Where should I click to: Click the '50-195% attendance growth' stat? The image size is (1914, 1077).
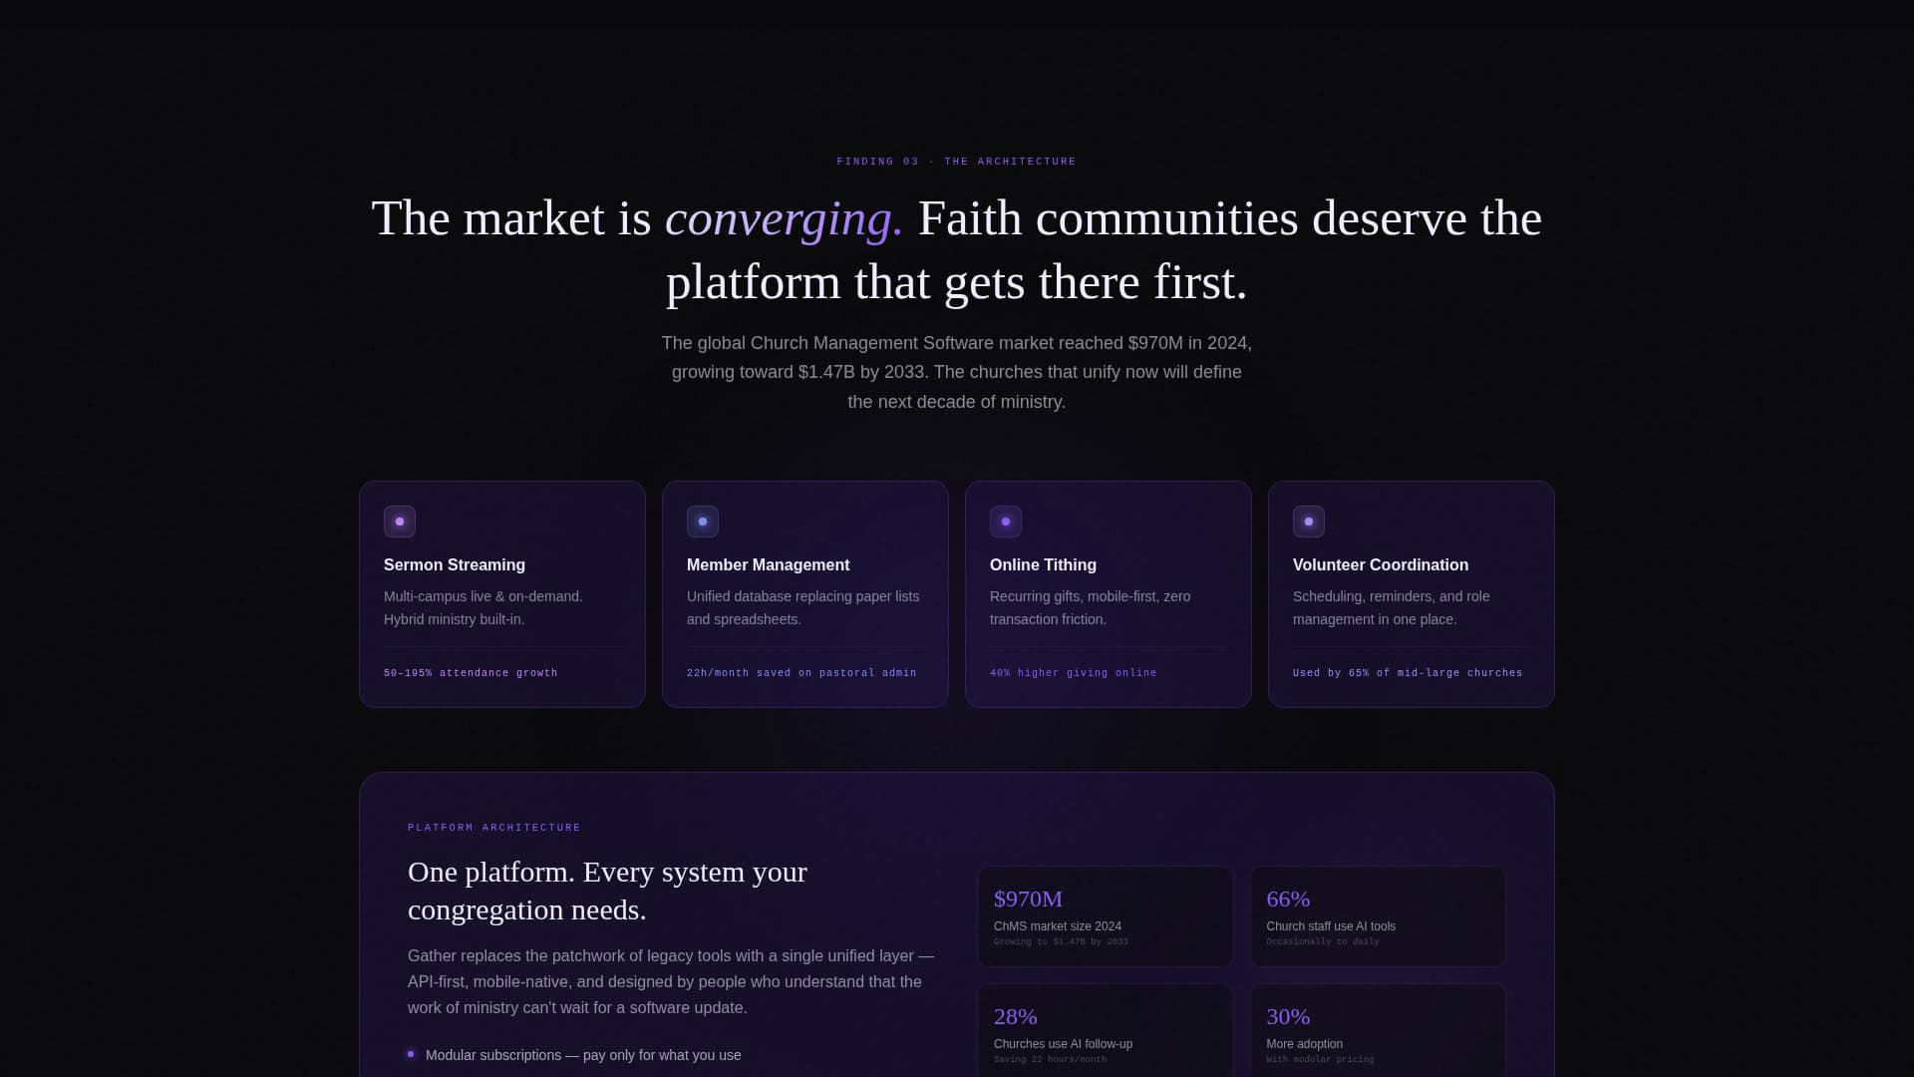coord(471,673)
